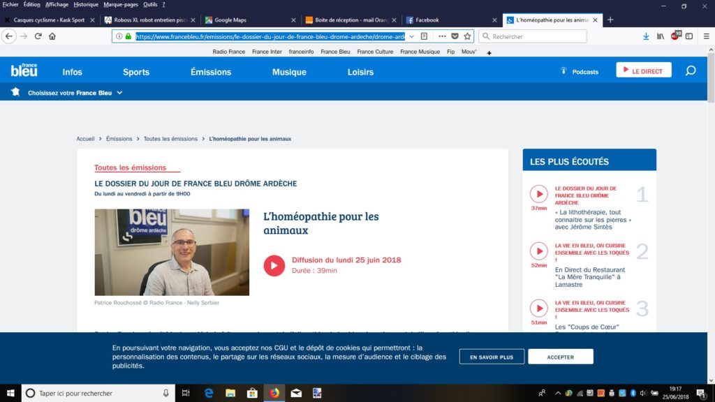The height and width of the screenshot is (402, 715).
Task: Click the Firefox Rechercher search box
Action: 533,36
